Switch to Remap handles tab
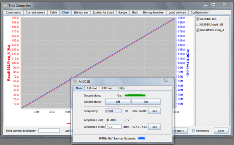 pyautogui.click(x=153, y=12)
